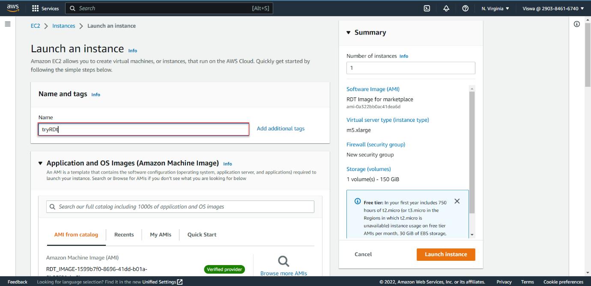Launch the CloudShell terminal icon
This screenshot has width=591, height=286.
427,9
